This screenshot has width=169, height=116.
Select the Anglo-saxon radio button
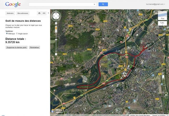pyautogui.click(x=17, y=33)
